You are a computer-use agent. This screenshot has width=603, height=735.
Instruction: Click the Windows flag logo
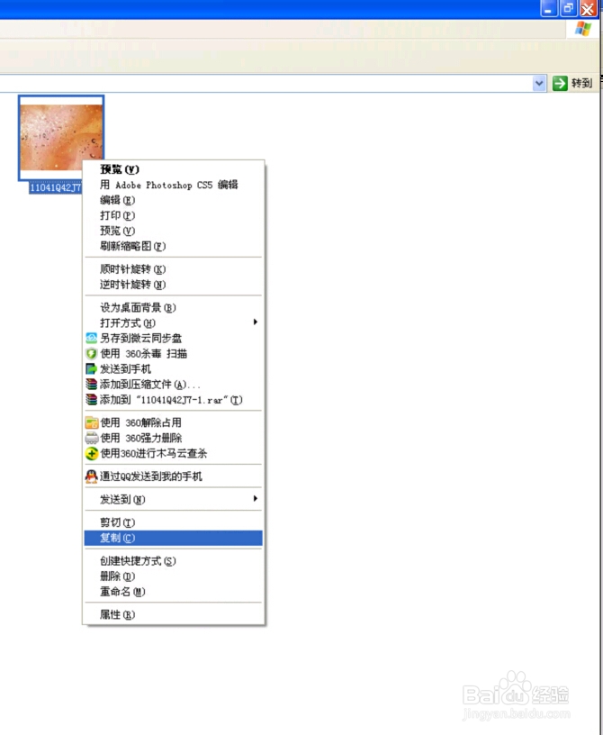pos(583,29)
